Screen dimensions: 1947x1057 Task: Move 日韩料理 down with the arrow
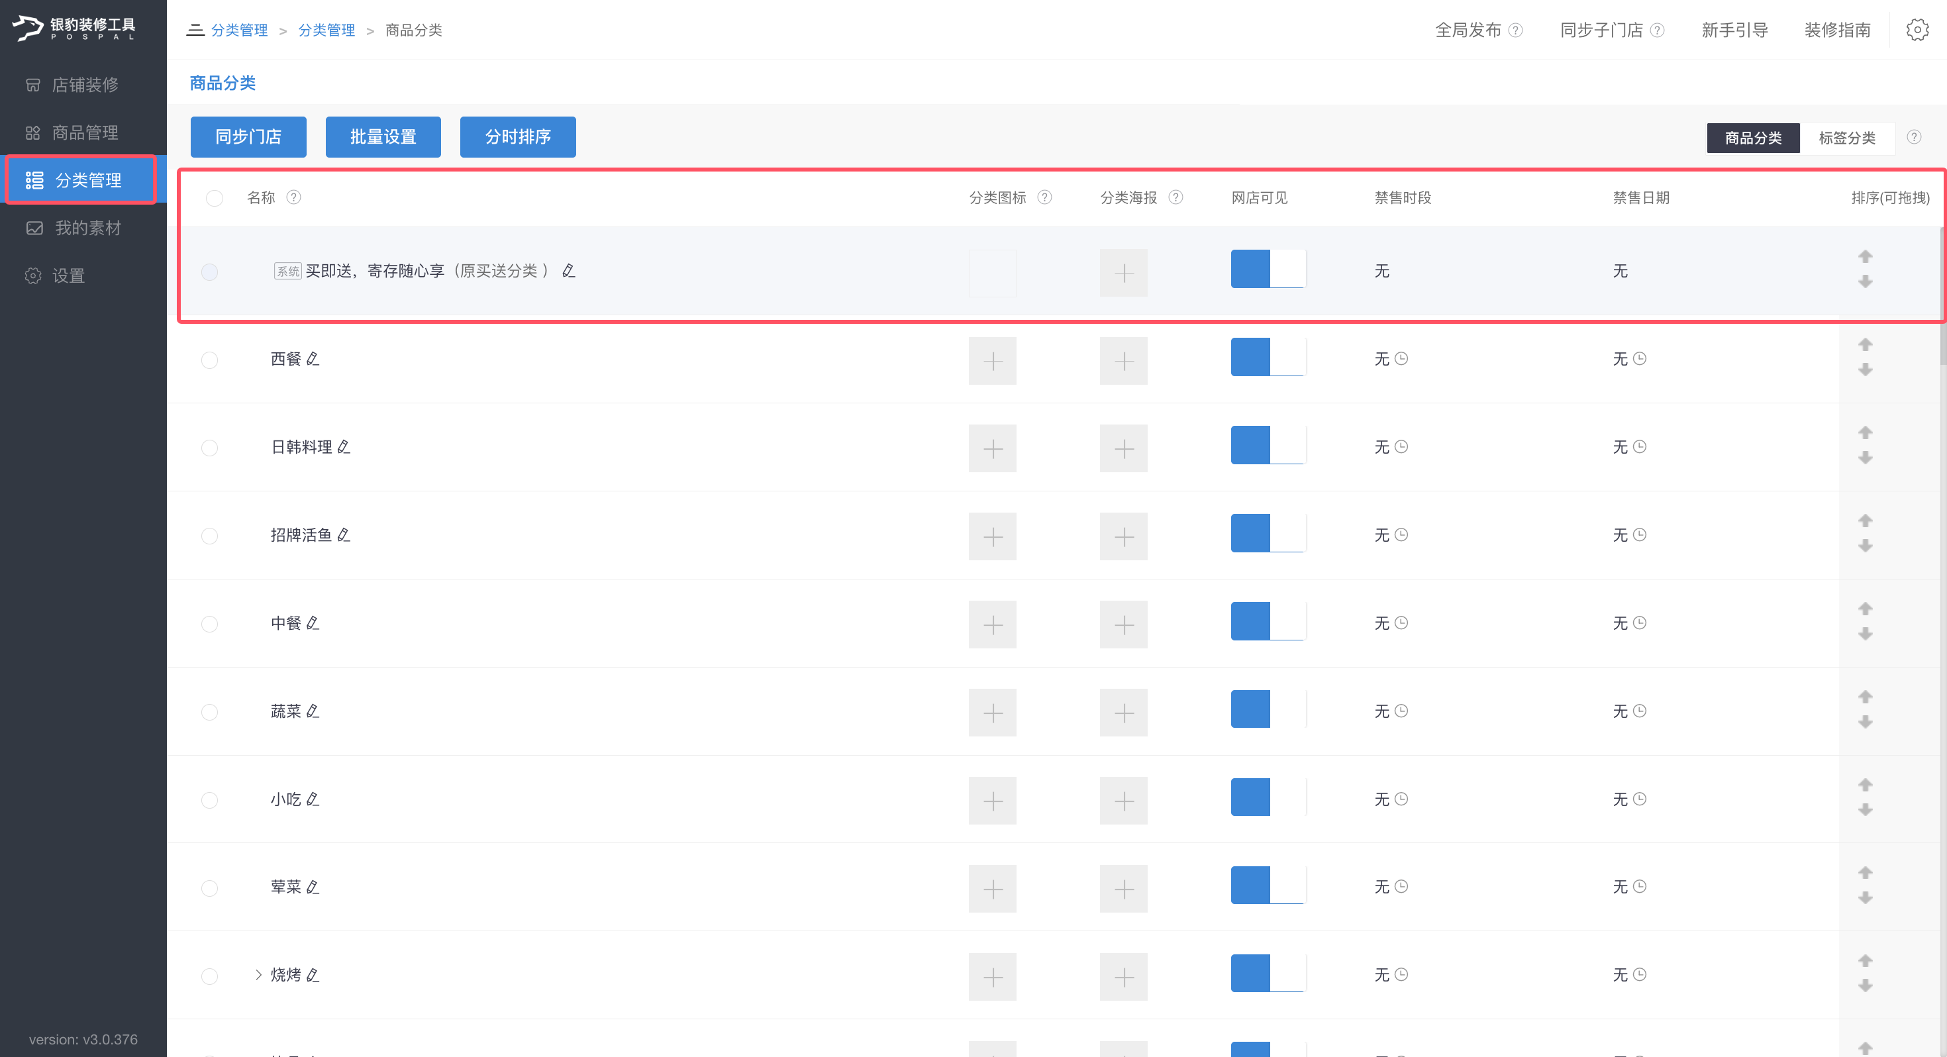click(x=1866, y=458)
